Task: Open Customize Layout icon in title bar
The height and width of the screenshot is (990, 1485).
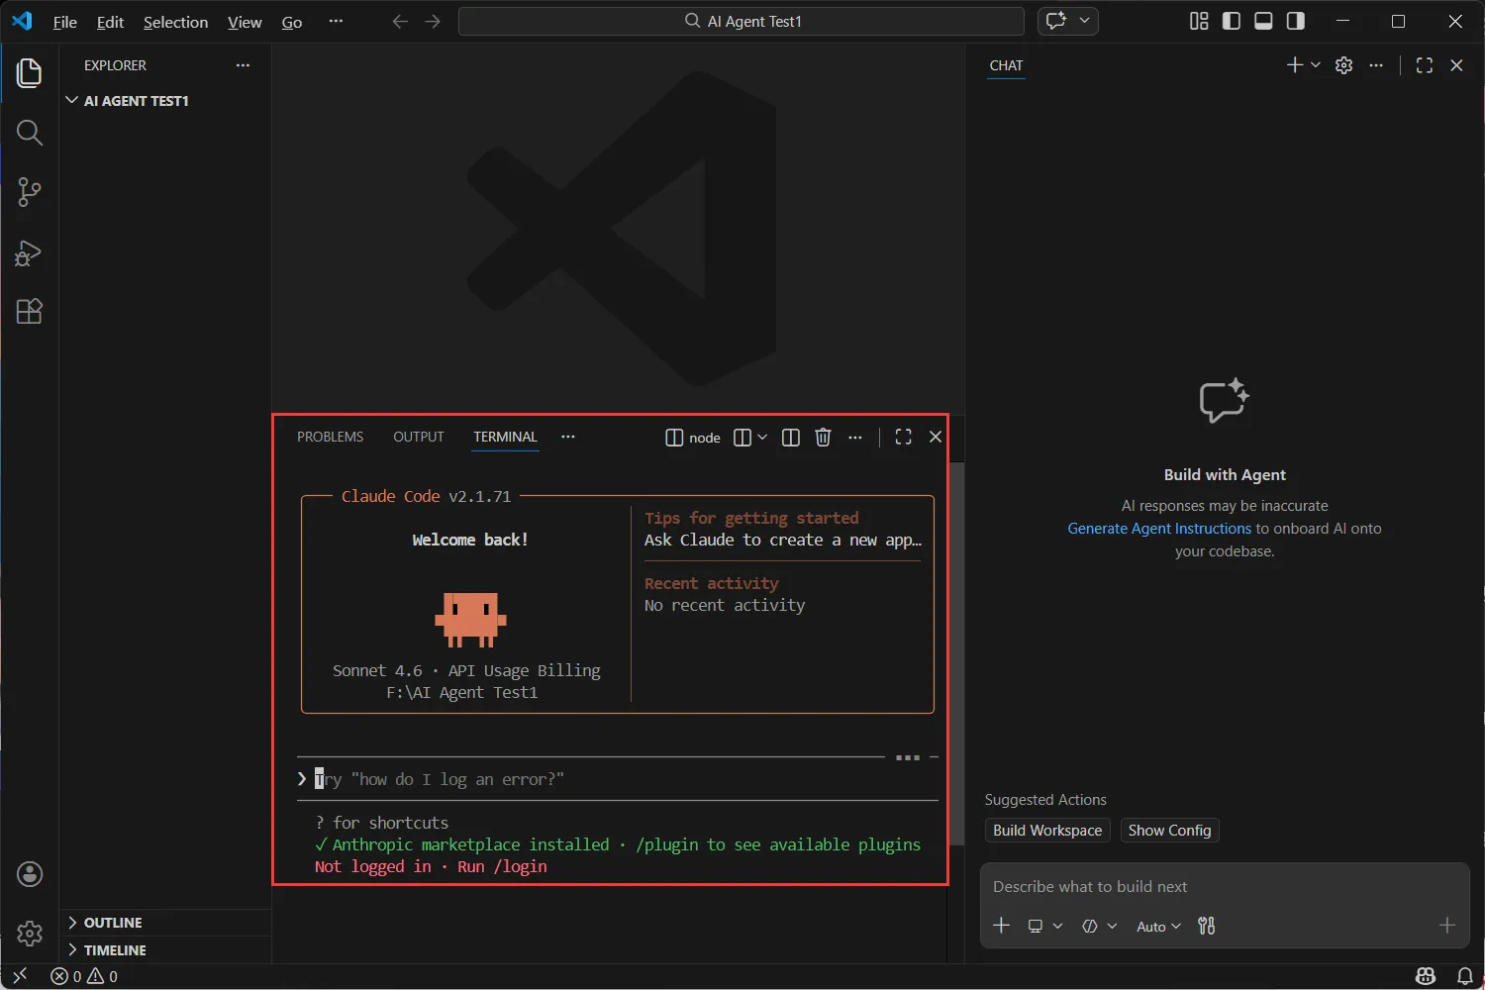Action: click(x=1199, y=21)
